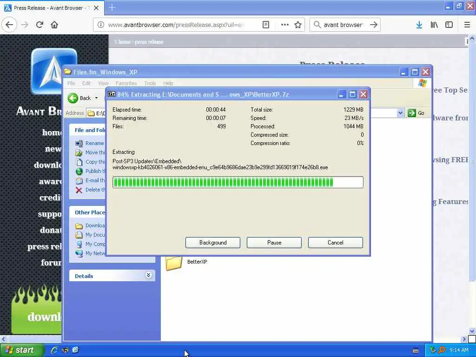
Task: Open Explorer Edit menu
Action: click(x=86, y=83)
